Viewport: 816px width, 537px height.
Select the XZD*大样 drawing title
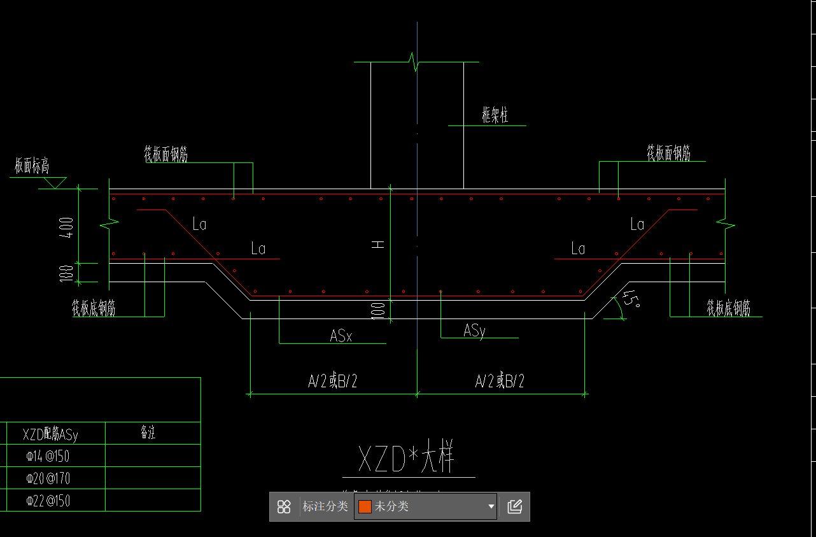[407, 457]
